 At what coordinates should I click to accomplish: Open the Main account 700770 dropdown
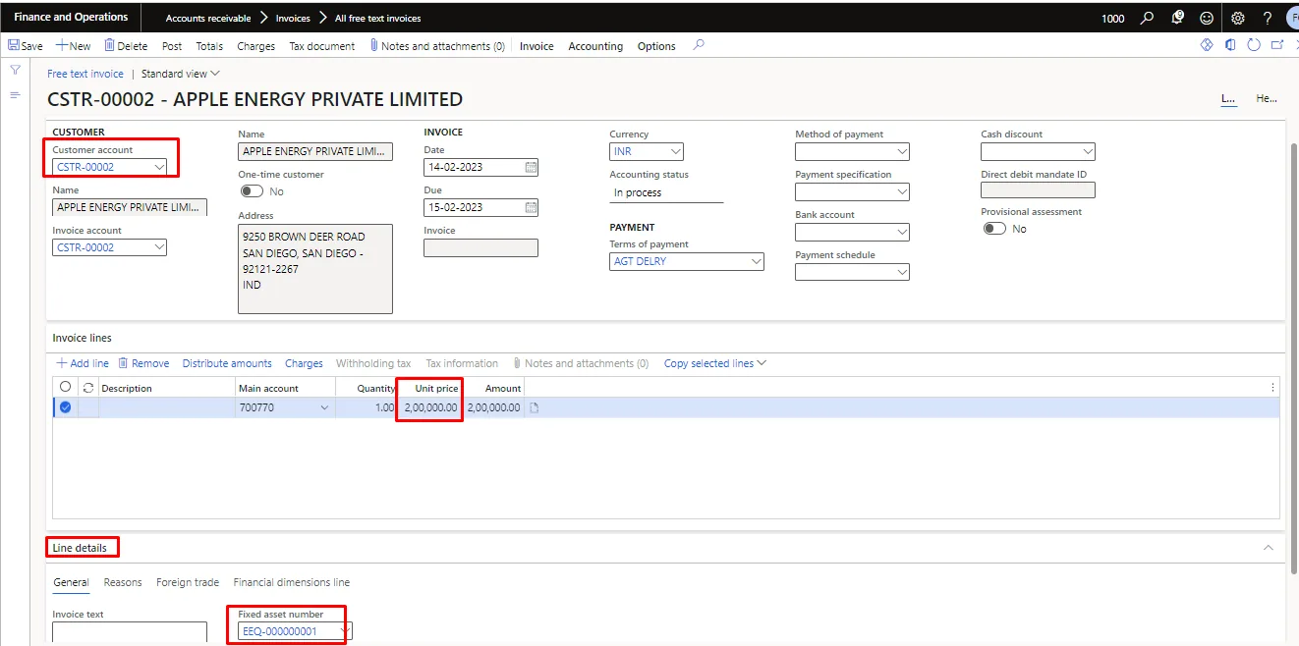tap(325, 407)
